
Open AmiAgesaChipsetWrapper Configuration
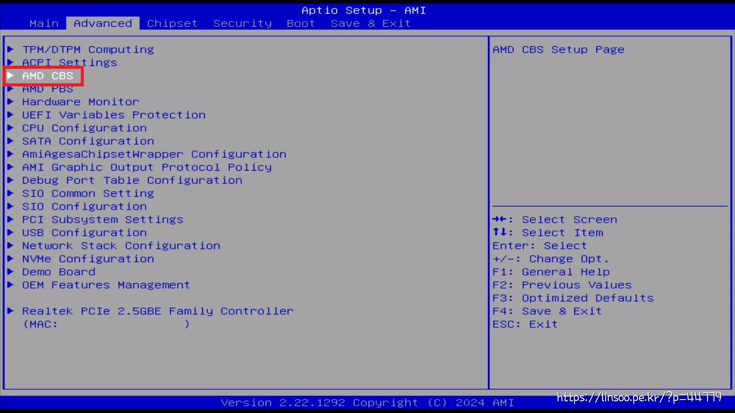click(154, 154)
